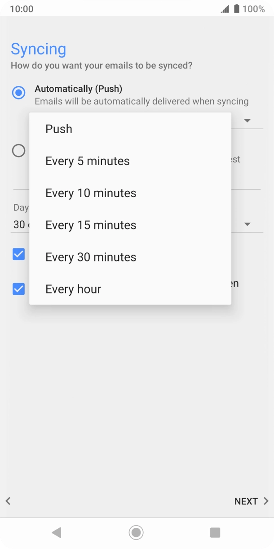Select the Automatically (Push) radio button

(x=18, y=93)
